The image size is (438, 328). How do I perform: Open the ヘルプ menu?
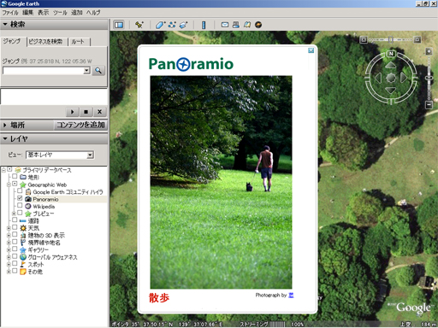pos(93,13)
